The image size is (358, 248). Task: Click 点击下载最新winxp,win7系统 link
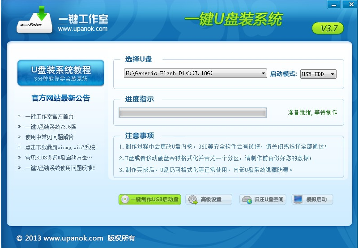coord(60,147)
